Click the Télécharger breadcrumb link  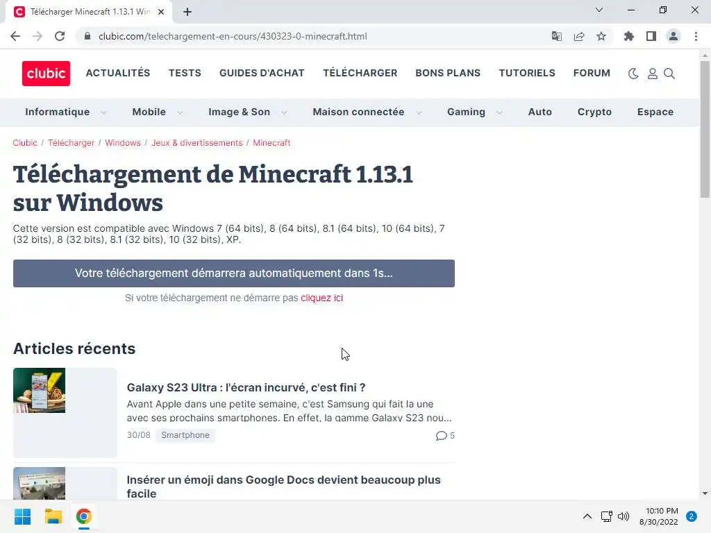pyautogui.click(x=72, y=143)
